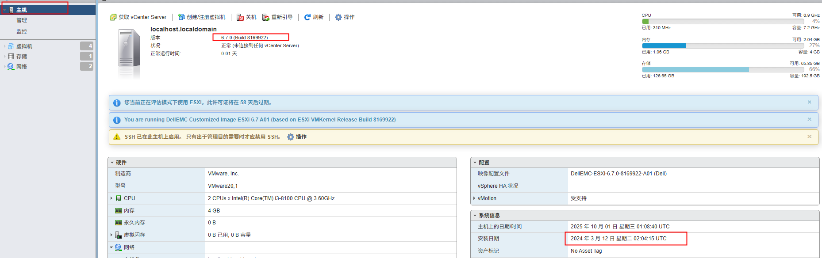Expand the 虚拟闪存 row
The height and width of the screenshot is (258, 822).
tap(111, 235)
